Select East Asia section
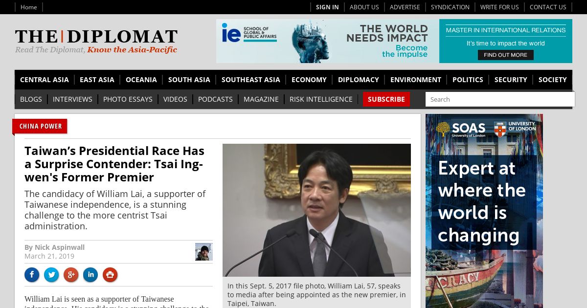Image resolution: width=587 pixels, height=308 pixels. tap(97, 80)
